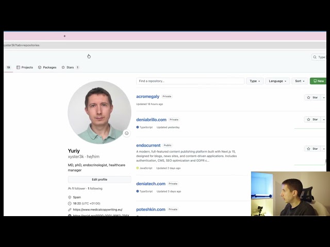Open the Stars tab
The height and width of the screenshot is (247, 330).
pyautogui.click(x=70, y=67)
